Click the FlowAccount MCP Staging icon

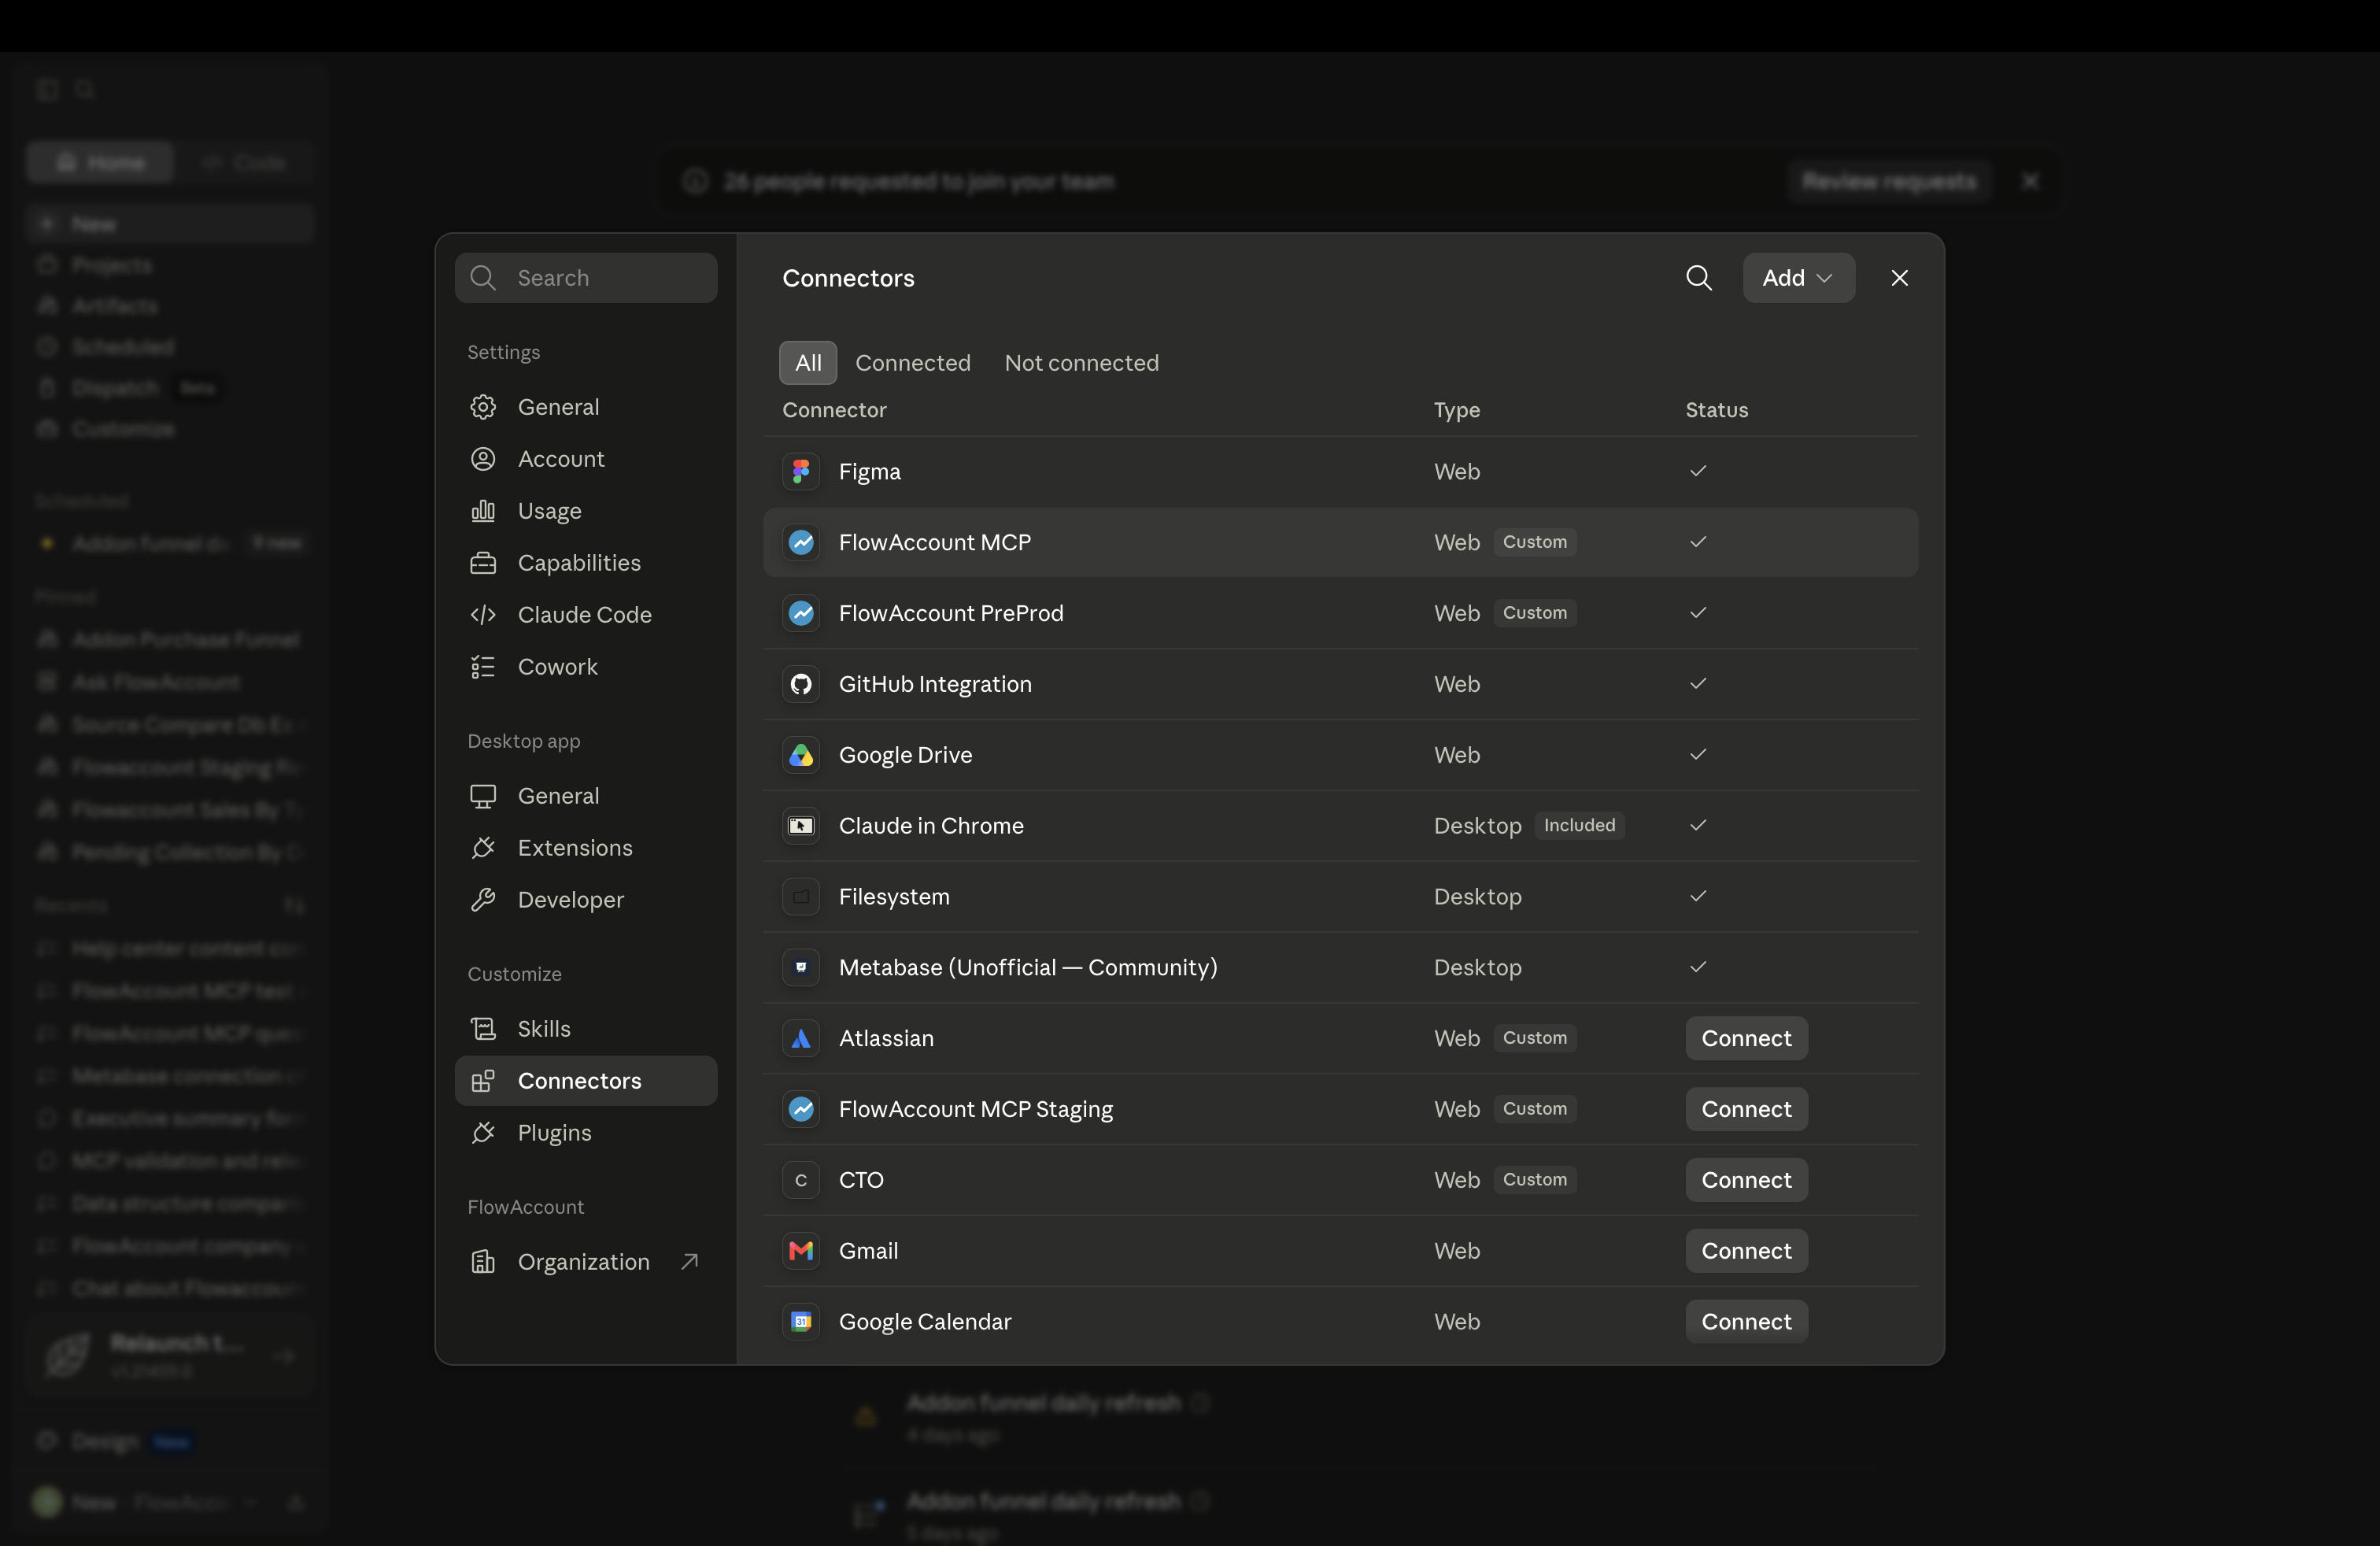(x=801, y=1109)
